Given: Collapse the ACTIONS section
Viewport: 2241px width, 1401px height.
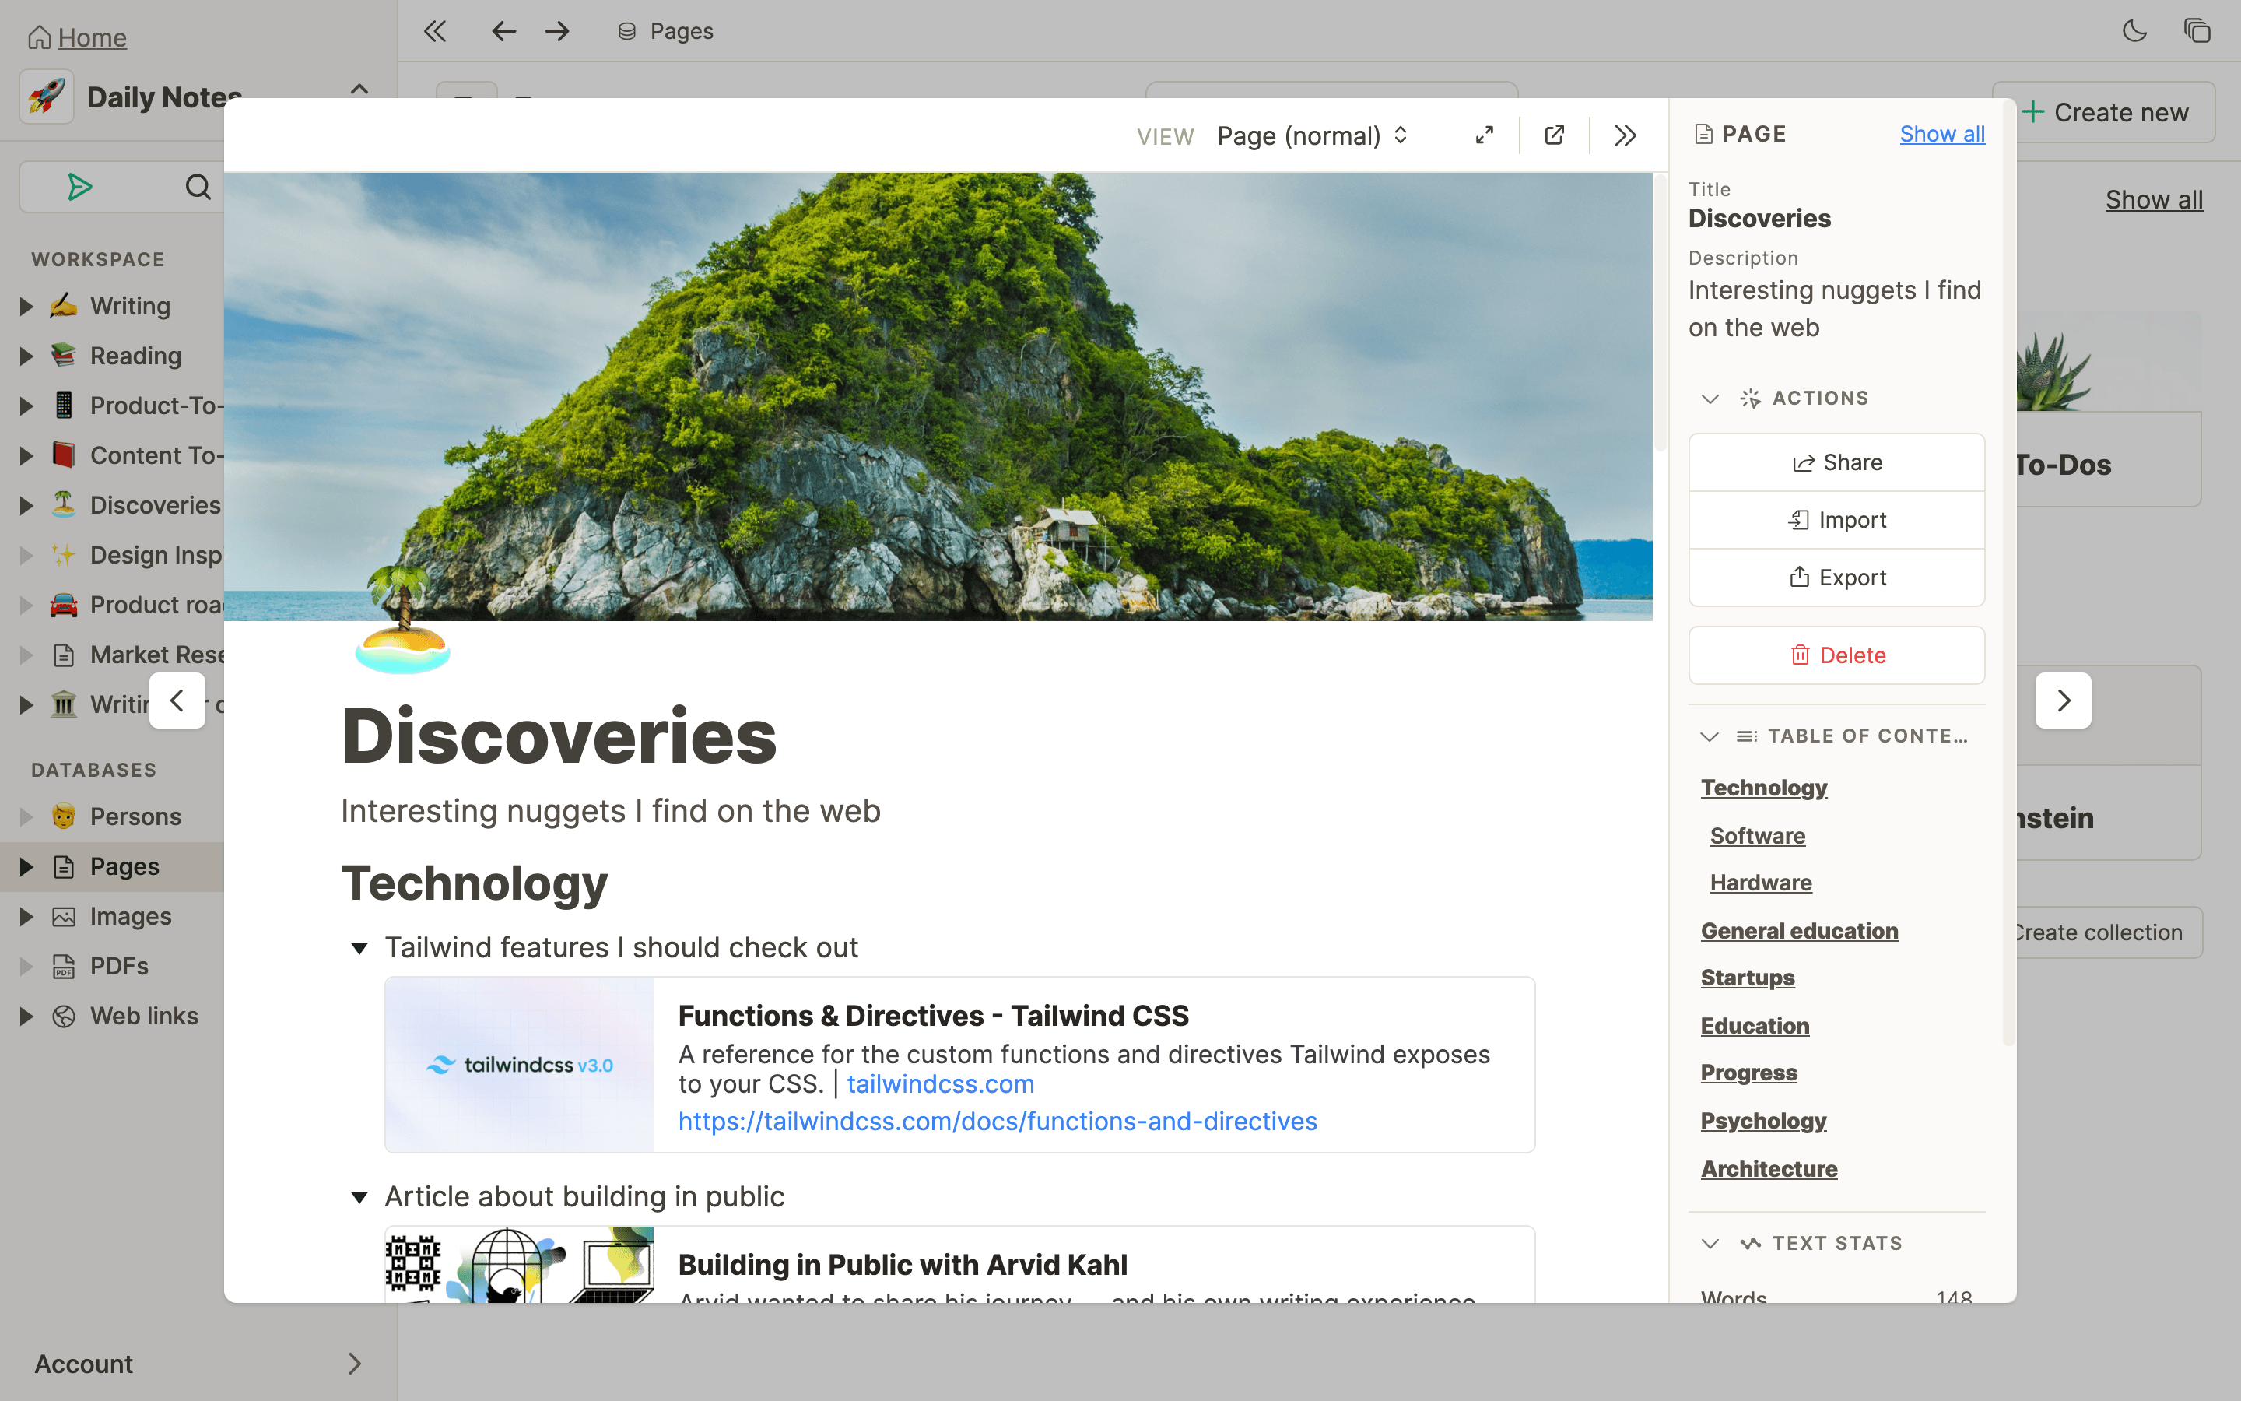Looking at the screenshot, I should [x=1709, y=399].
